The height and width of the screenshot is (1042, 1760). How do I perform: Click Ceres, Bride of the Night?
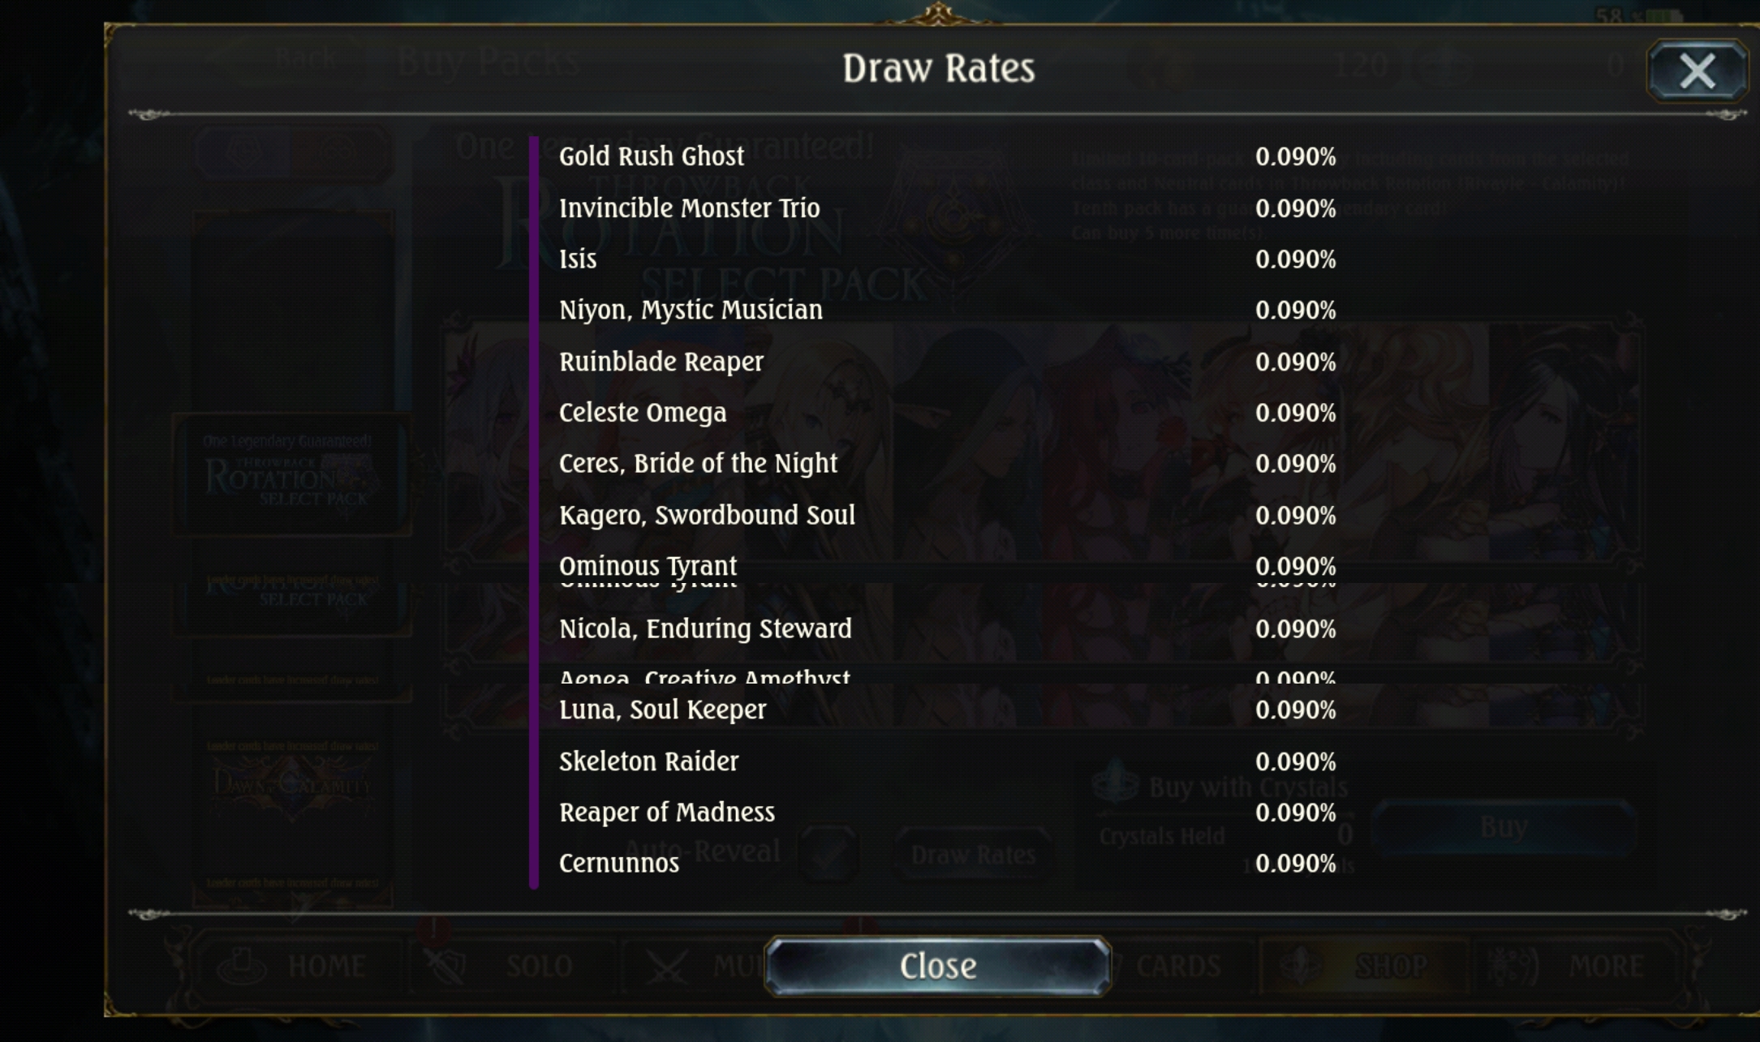click(698, 464)
